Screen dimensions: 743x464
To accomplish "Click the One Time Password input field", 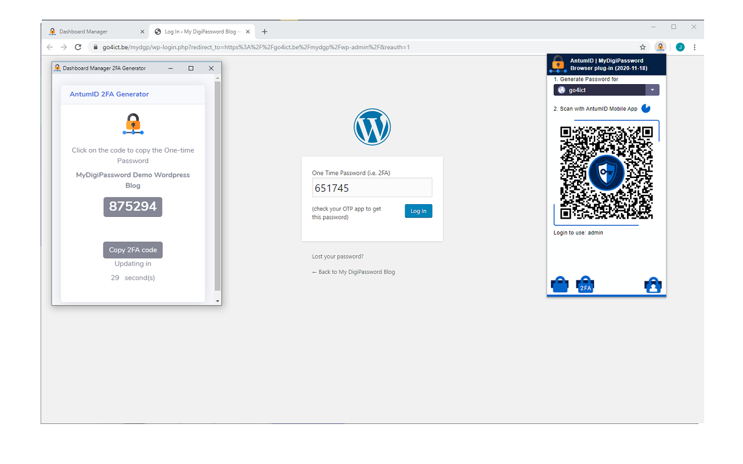I will click(372, 187).
